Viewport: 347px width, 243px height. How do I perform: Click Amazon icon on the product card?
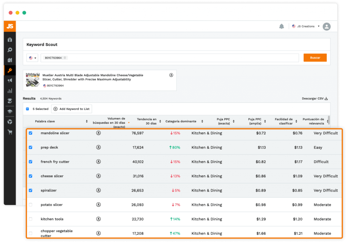point(171,75)
